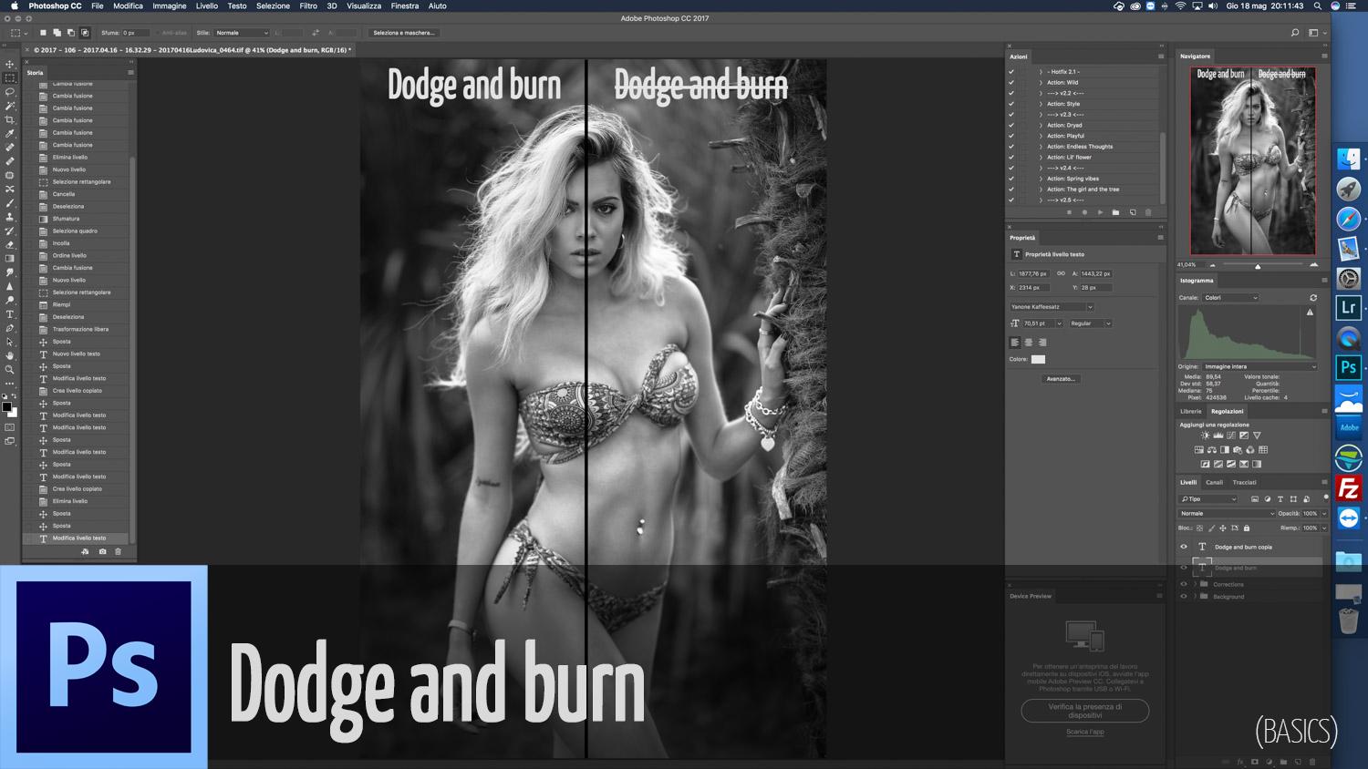
Task: Open the Immagine menu
Action: click(x=169, y=5)
